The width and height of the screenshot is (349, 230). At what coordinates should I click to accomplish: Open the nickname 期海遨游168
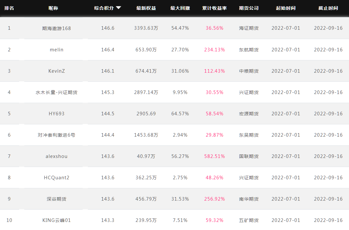click(56, 28)
